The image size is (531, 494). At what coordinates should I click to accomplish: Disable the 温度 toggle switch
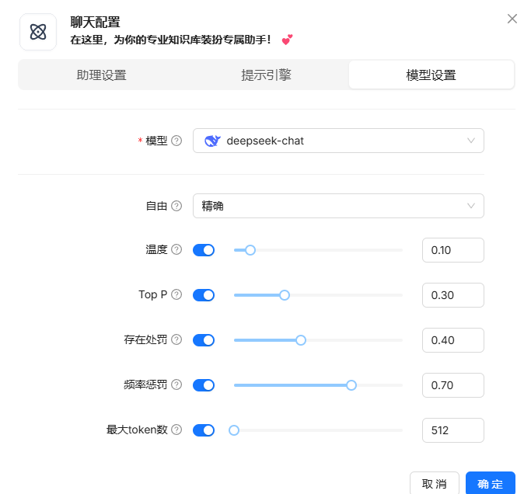point(204,250)
